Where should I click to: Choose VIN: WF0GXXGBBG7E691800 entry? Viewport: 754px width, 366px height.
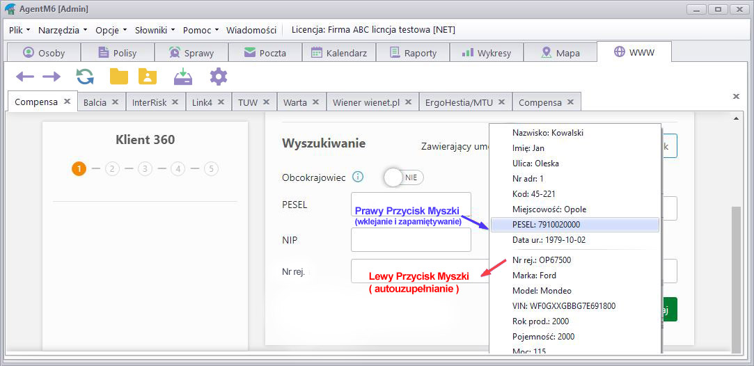tap(575, 306)
